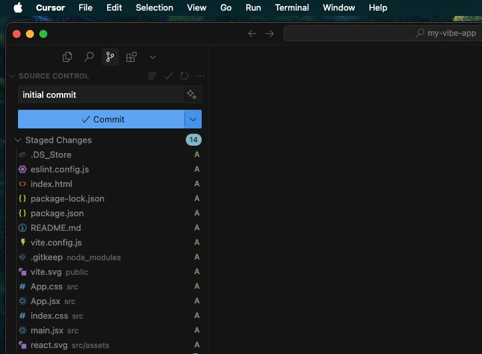
Task: Open the File menu
Action: pos(85,8)
